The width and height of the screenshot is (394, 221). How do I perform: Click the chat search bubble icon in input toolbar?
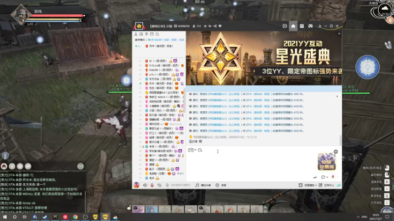pyautogui.click(x=200, y=150)
